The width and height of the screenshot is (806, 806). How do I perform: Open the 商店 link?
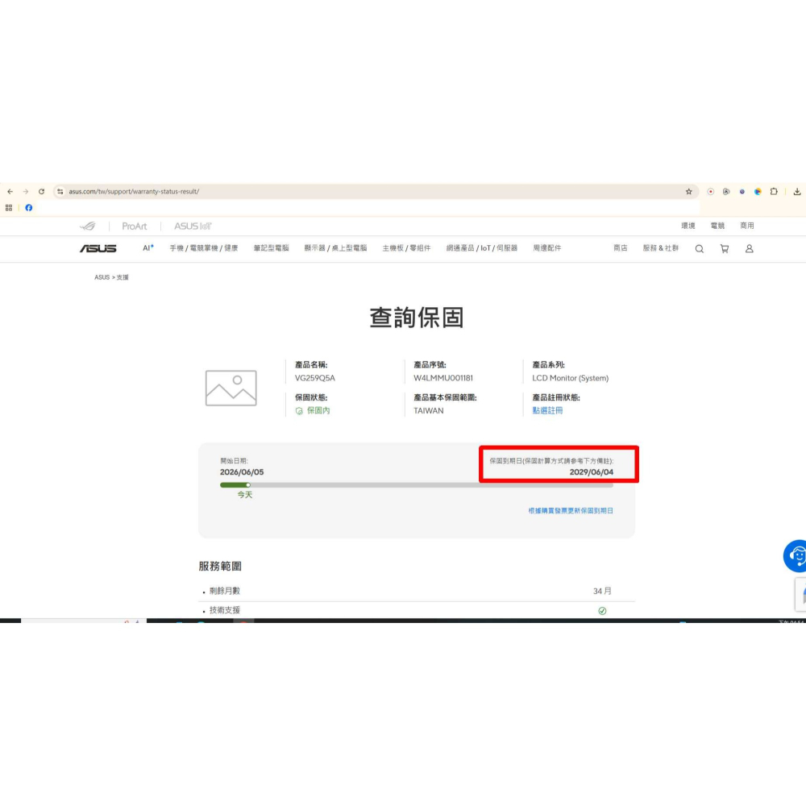[621, 247]
